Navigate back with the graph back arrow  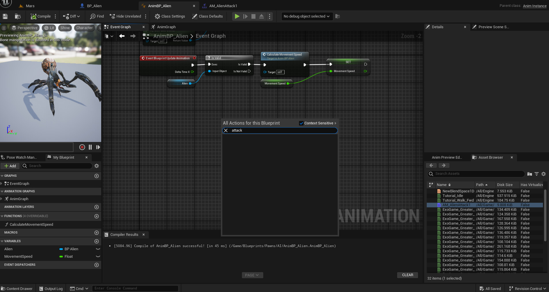[x=122, y=36]
